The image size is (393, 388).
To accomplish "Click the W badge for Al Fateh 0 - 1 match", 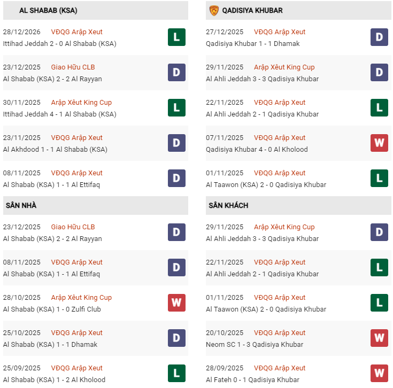I will [x=379, y=374].
